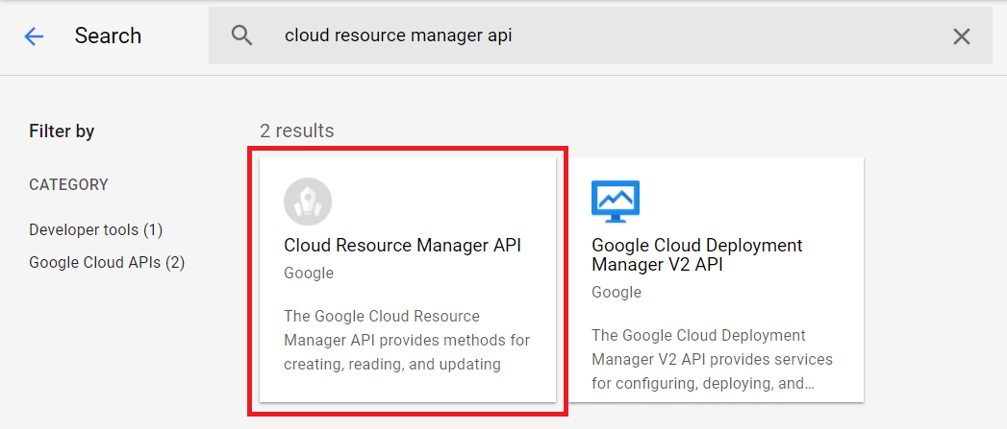Click the gray Cloud Resource Manager API logo
This screenshot has width=1007, height=429.
(308, 202)
